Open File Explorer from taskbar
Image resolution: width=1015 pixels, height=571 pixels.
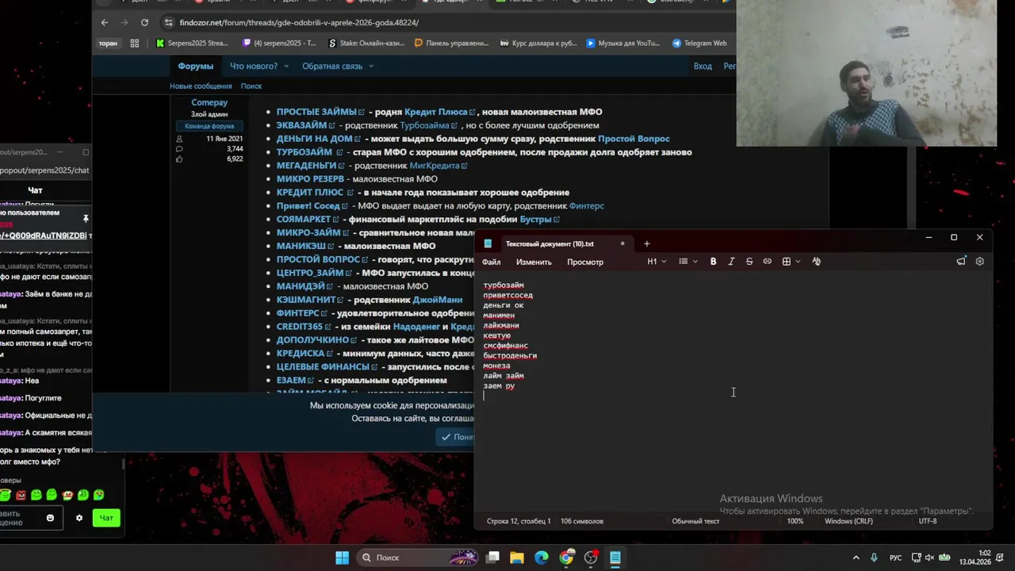click(517, 558)
